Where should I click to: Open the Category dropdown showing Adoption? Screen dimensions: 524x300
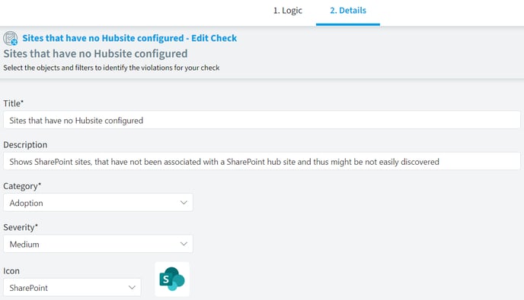(x=98, y=203)
